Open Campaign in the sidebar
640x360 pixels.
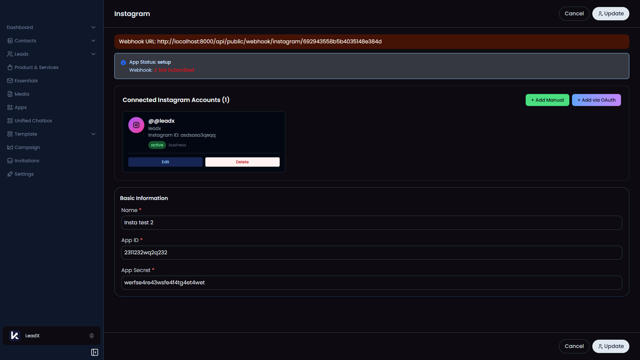[27, 147]
